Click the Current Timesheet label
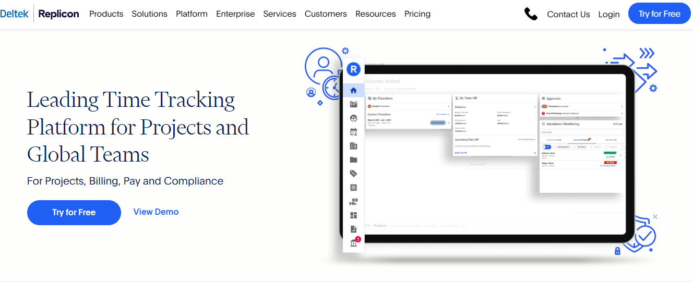 click(x=379, y=114)
